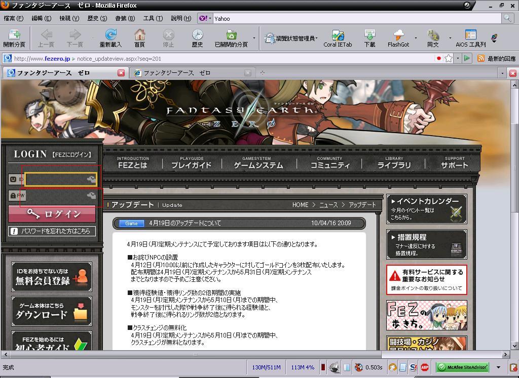Viewport: 519px width, 378px height.
Task: Click the Yahoo S! icon in the status bar
Action: tap(414, 367)
